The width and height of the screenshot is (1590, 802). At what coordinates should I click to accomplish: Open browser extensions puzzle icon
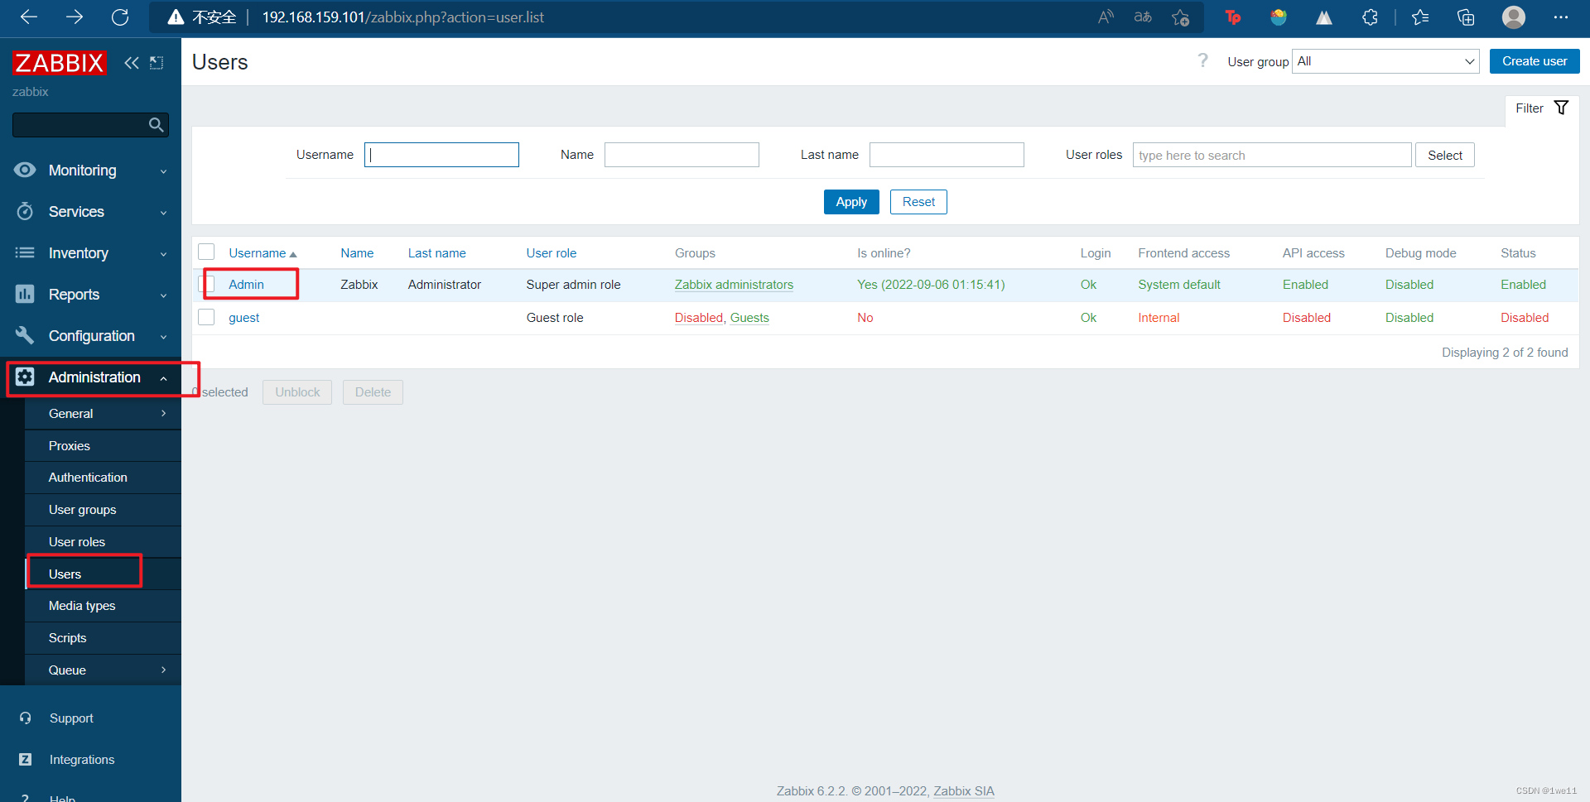pyautogui.click(x=1370, y=17)
